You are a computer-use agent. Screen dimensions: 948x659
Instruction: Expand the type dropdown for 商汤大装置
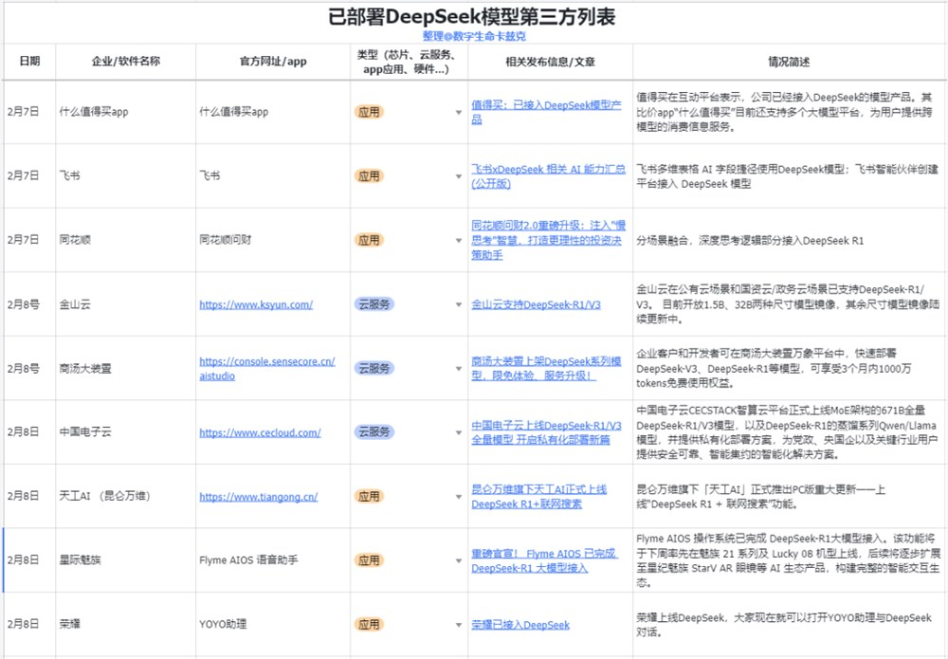(x=458, y=368)
